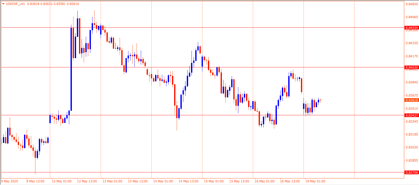Click the 15 May 01:00 time label

(214, 181)
